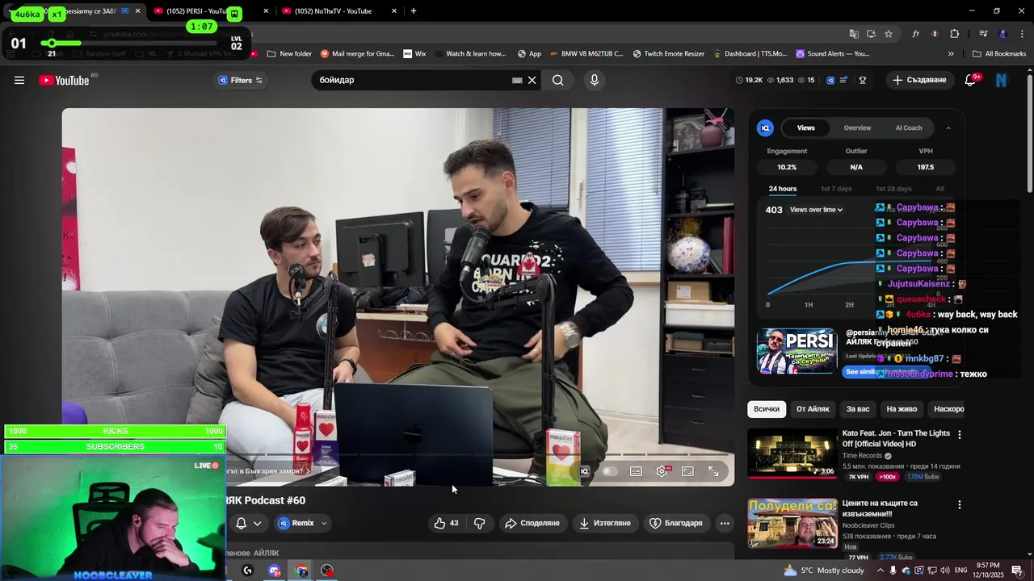Click the trophy icon in header stats
Screen dimensions: 1034x581
(863, 80)
